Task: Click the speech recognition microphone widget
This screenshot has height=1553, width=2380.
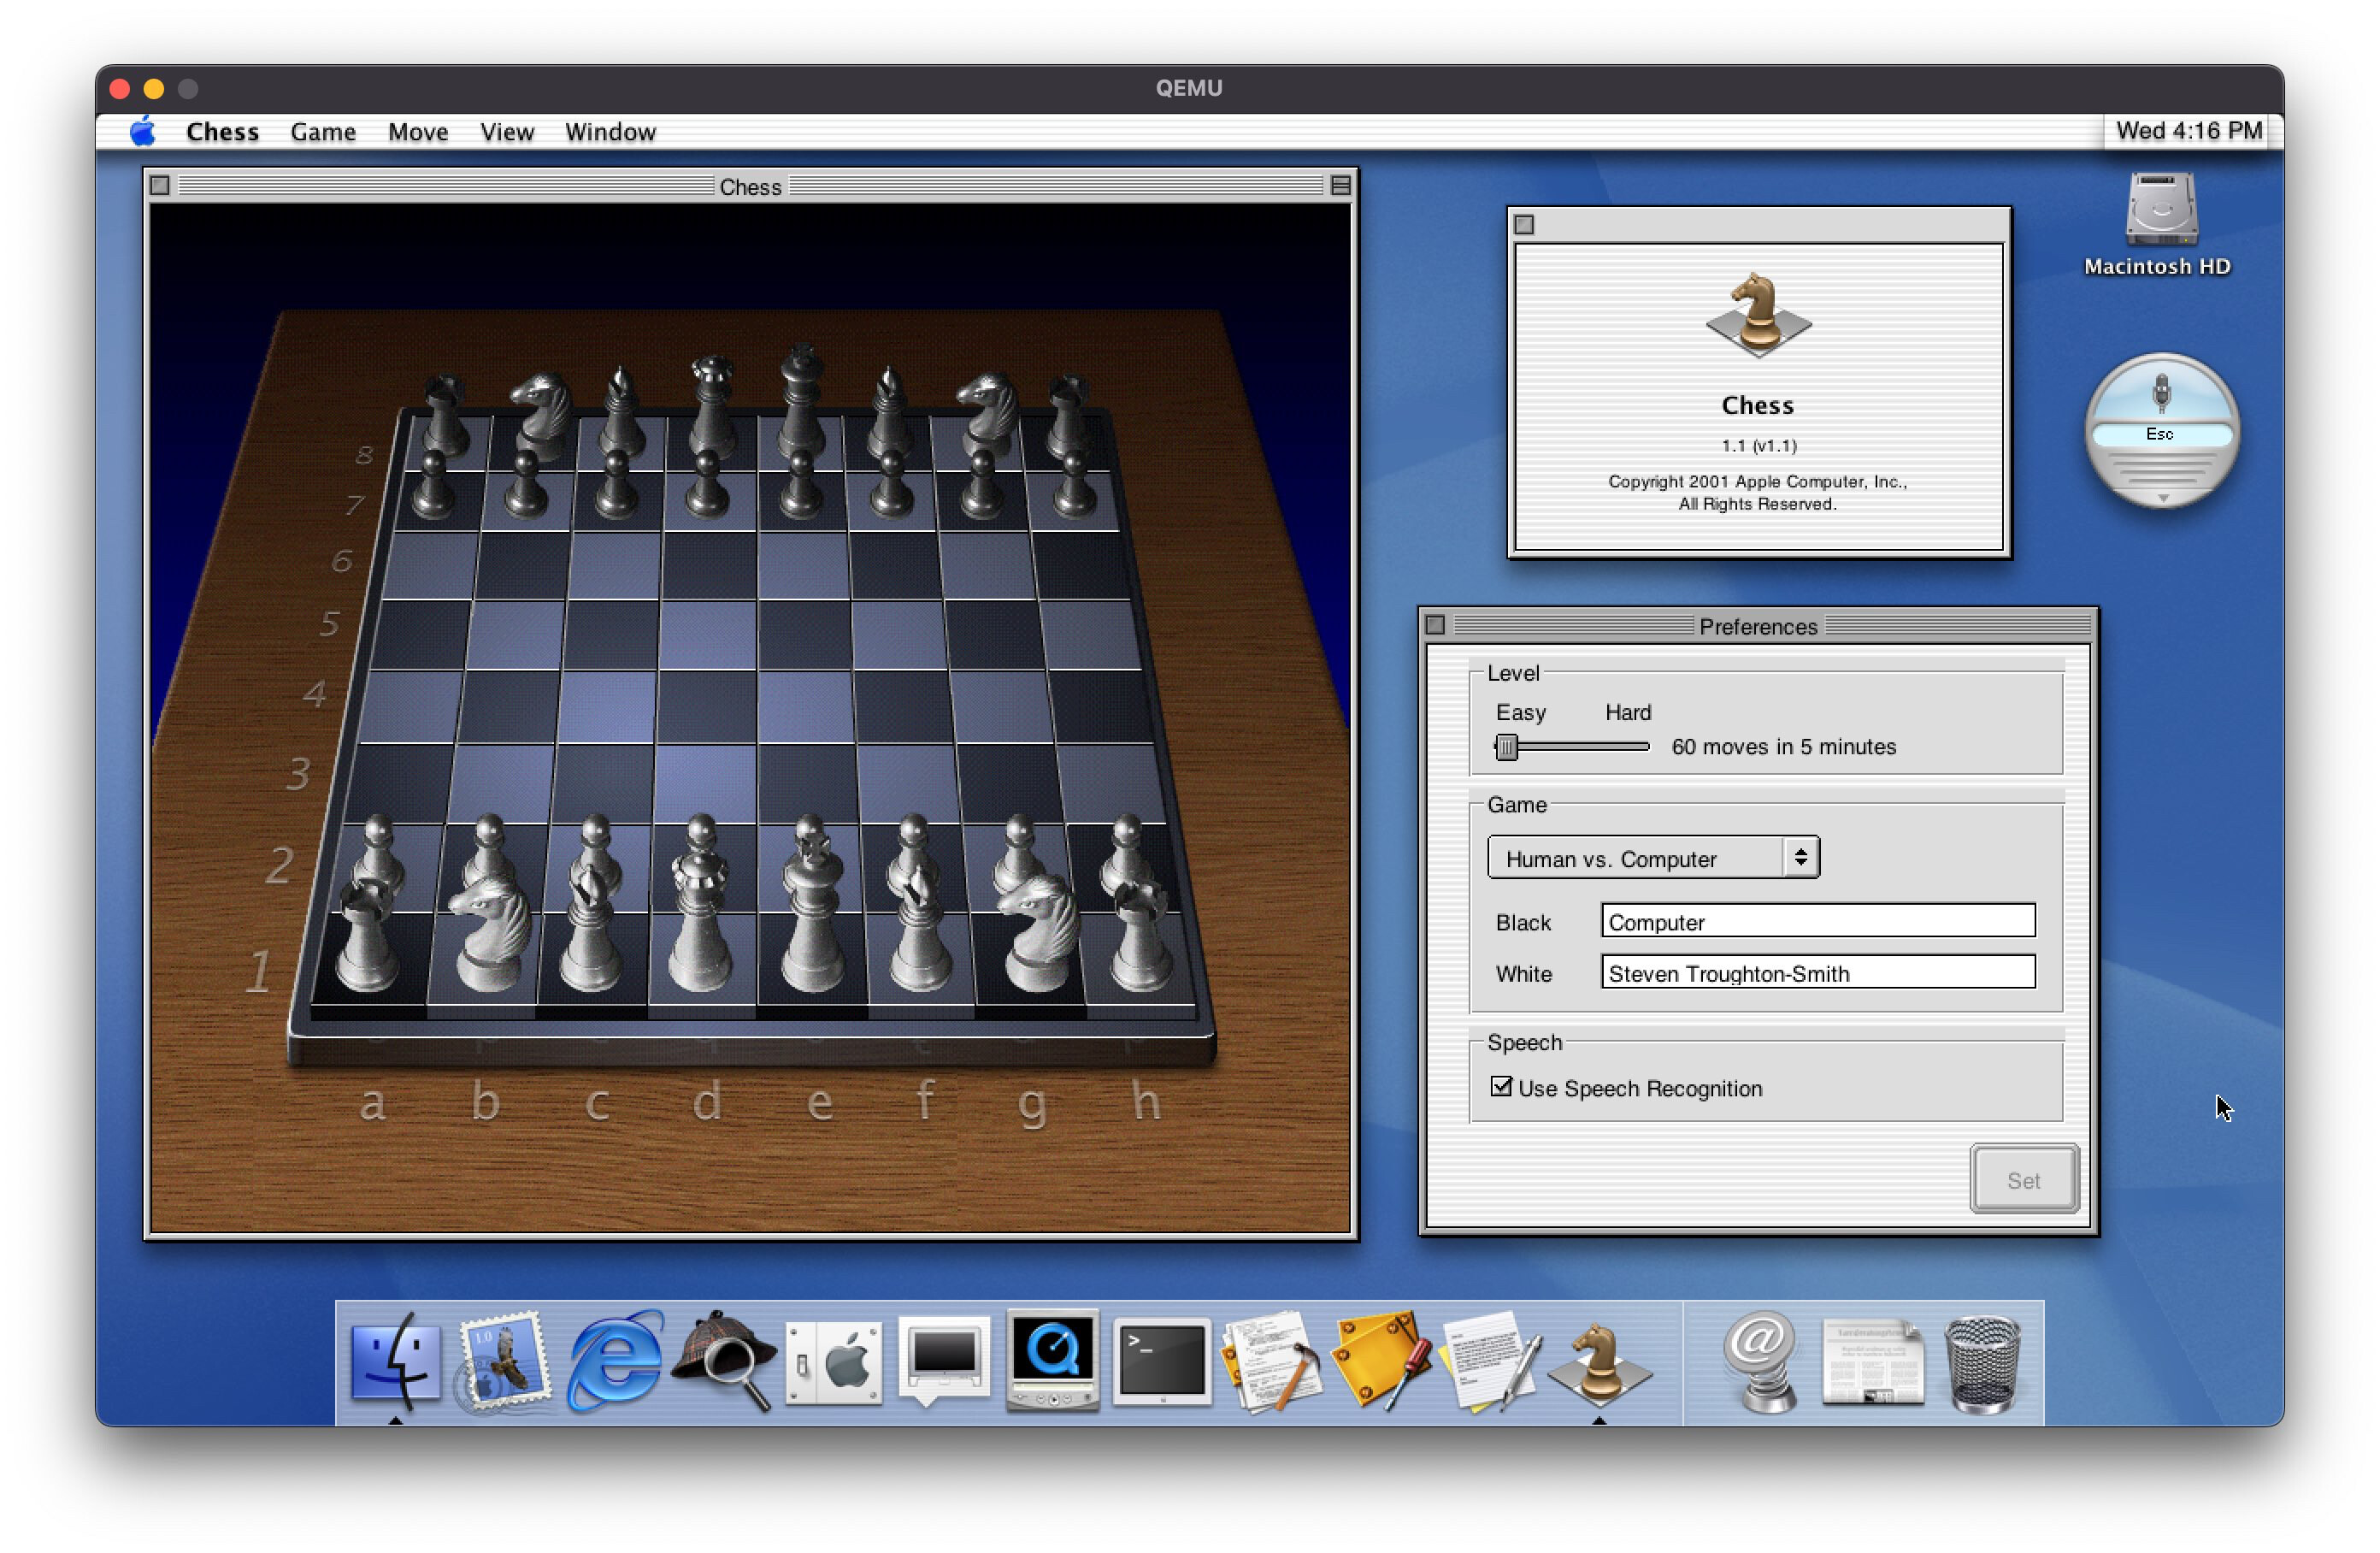Action: tap(2160, 393)
